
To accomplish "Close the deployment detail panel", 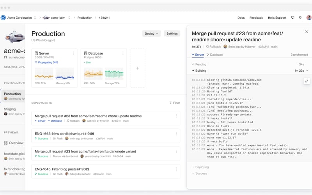I will point(307,32).
